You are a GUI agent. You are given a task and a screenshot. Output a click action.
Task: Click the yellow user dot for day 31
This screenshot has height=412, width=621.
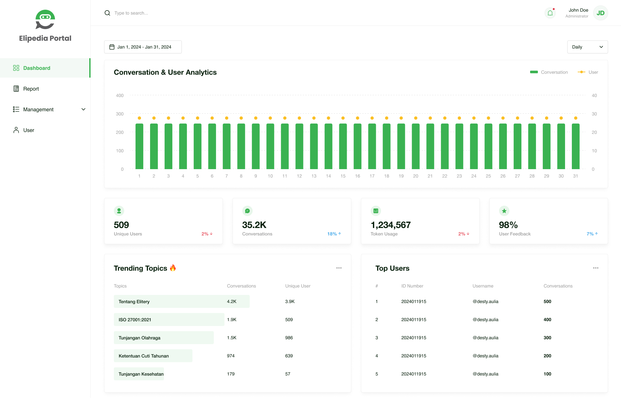coord(576,118)
